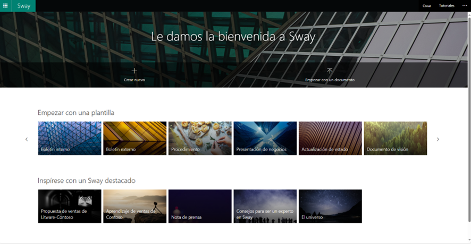View the Nota de prensa featured Sway
Viewport: 471px width, 244px height.
pos(200,206)
